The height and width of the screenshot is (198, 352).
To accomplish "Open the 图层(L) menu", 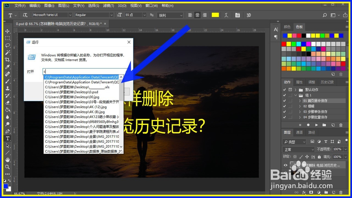I will [63, 6].
